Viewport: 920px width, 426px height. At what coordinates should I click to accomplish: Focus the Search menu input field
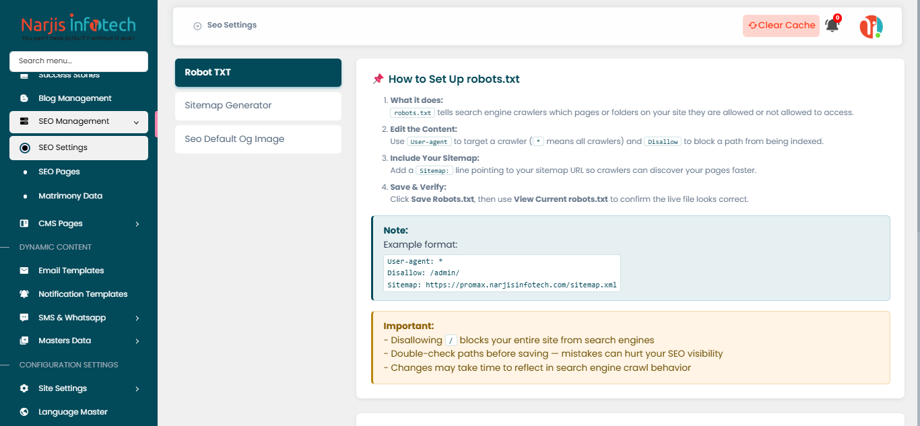point(79,61)
